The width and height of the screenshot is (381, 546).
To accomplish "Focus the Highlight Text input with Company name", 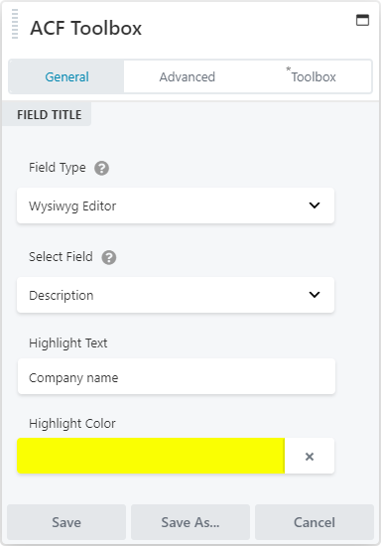I will point(177,376).
